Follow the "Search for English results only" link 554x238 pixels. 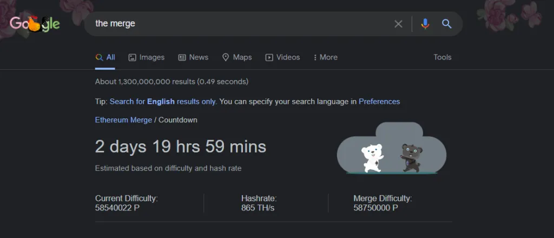point(163,102)
